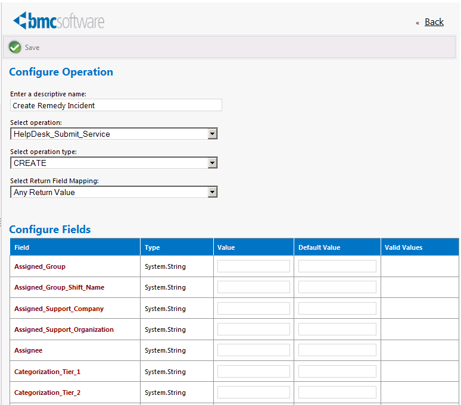Click the descriptive name text field
This screenshot has height=405, width=461.
[x=116, y=105]
